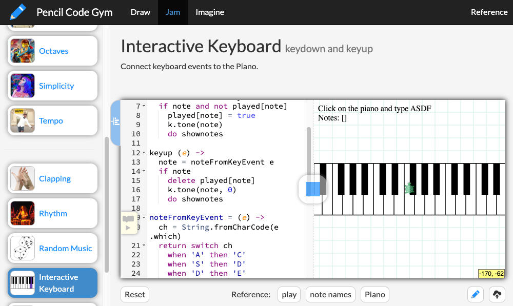The height and width of the screenshot is (306, 513).
Task: Open the note names reference
Action: pos(330,294)
